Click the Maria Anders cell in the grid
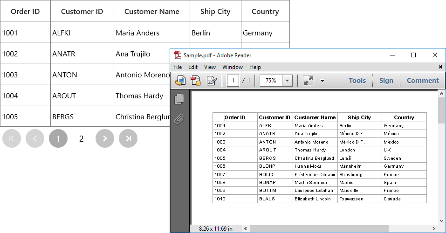Screen dimensions: 446x233 click(152, 32)
